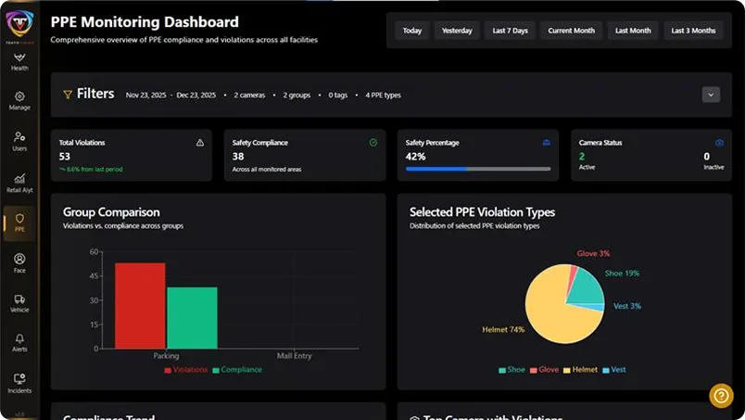
Task: Select the Face recognition sidebar icon
Action: coord(19,259)
